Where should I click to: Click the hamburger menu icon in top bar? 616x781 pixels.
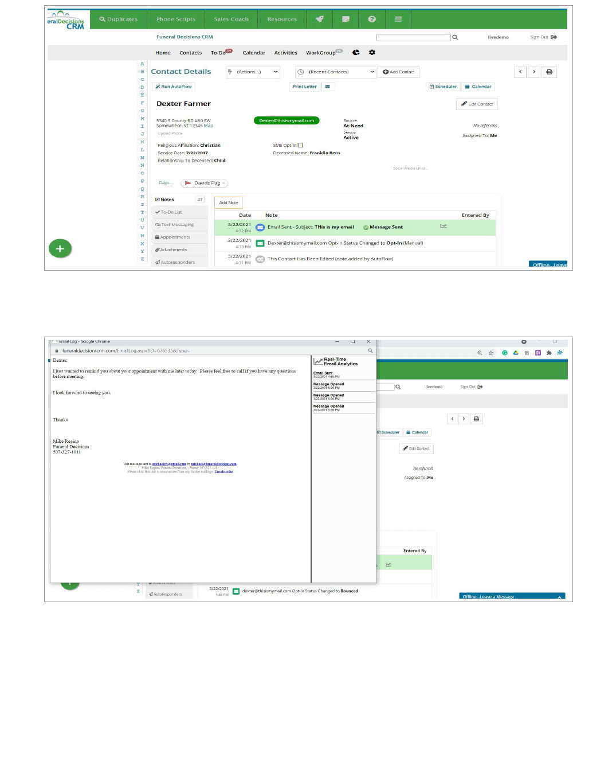pos(398,19)
